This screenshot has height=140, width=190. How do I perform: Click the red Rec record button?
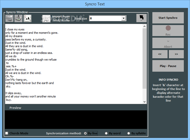[x=168, y=30]
